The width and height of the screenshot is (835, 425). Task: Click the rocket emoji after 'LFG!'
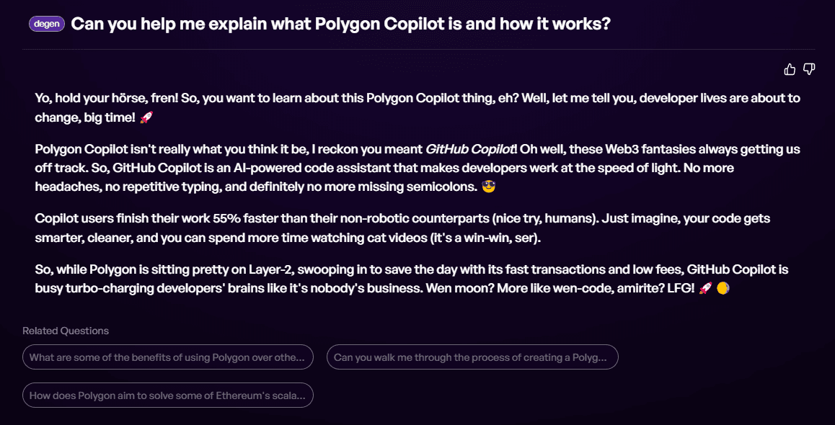(x=705, y=289)
